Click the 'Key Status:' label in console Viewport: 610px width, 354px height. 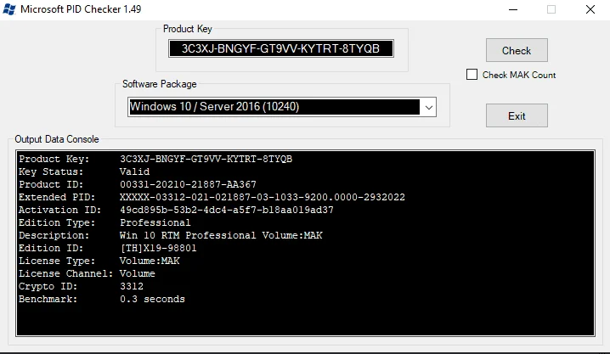pos(51,171)
